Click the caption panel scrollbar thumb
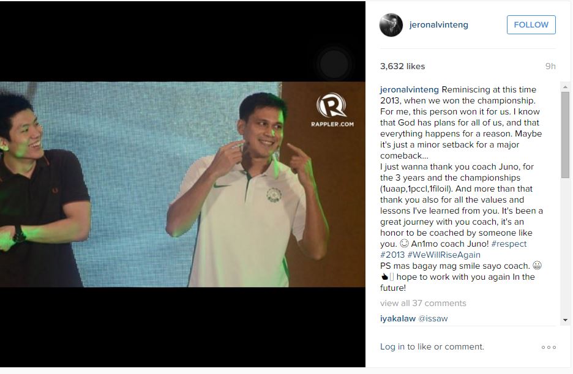Viewport: 573px width, 374px height. (x=565, y=135)
